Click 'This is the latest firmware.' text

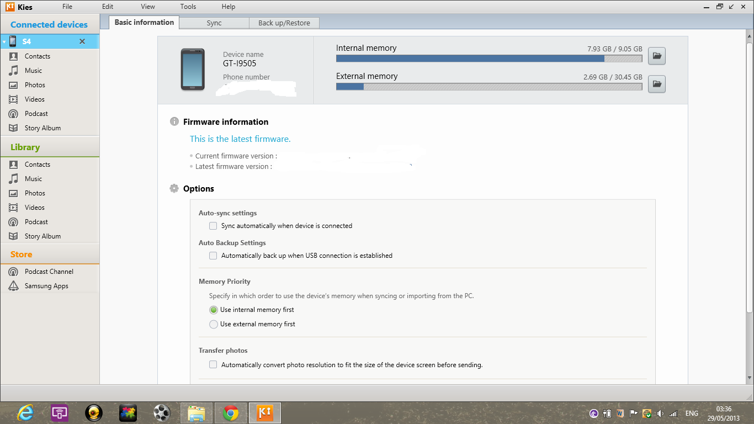(x=240, y=139)
